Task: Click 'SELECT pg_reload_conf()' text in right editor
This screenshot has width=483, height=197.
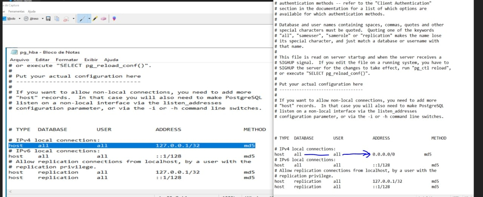Action: (x=338, y=73)
